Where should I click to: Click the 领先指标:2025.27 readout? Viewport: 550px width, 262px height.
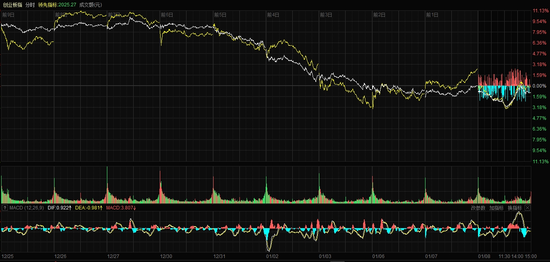(x=57, y=5)
